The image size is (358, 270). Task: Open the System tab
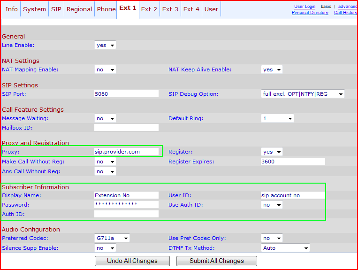click(35, 9)
